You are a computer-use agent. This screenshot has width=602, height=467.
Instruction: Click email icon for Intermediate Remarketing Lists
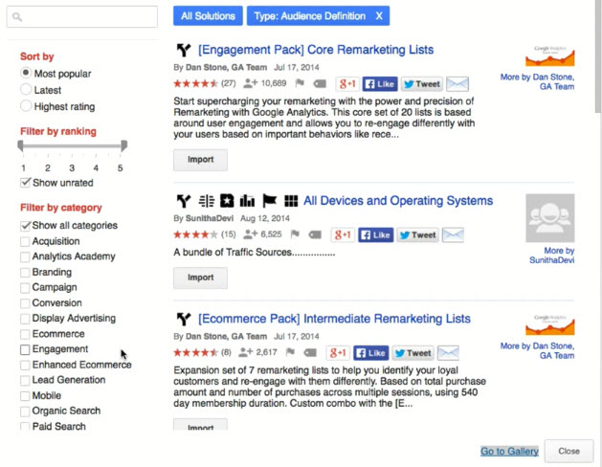point(447,353)
